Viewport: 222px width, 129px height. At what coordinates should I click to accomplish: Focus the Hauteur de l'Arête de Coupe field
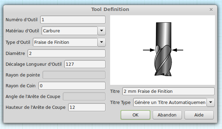coord(87,107)
